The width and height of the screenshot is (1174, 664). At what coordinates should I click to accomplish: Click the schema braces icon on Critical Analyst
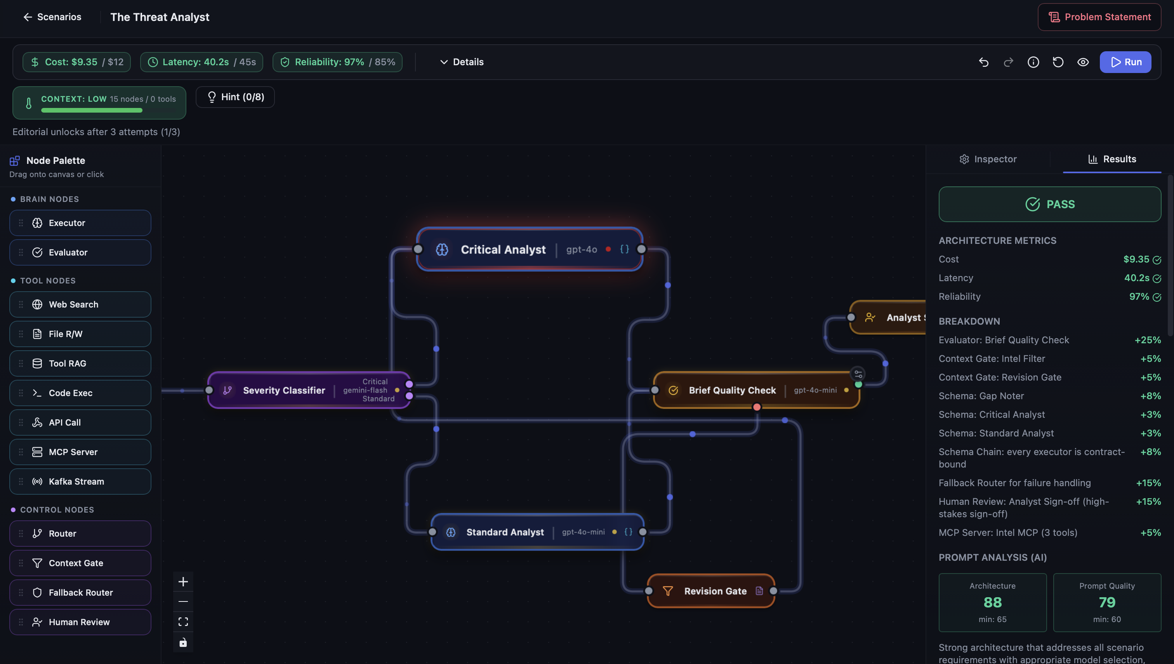(624, 249)
